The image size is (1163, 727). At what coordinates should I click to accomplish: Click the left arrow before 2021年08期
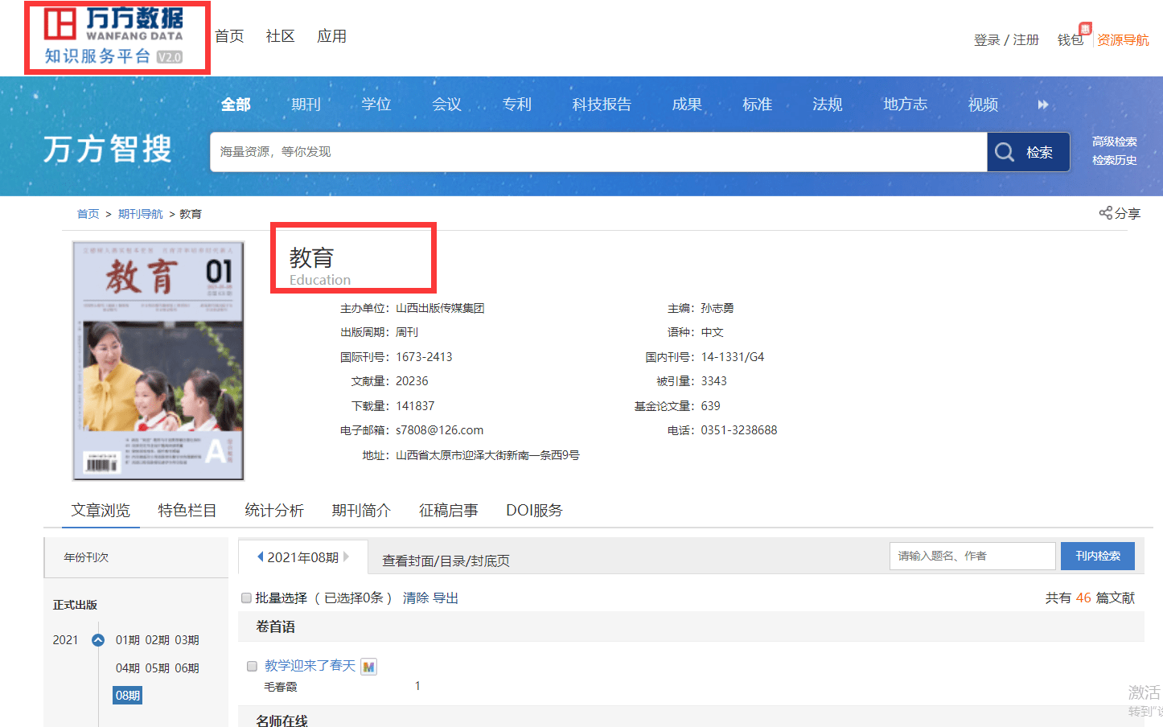(261, 555)
